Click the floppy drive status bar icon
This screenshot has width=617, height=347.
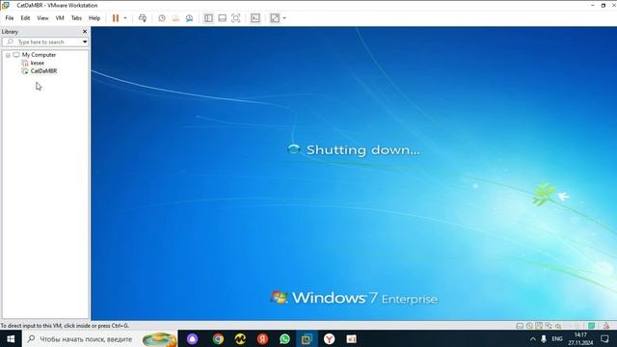coord(539,326)
